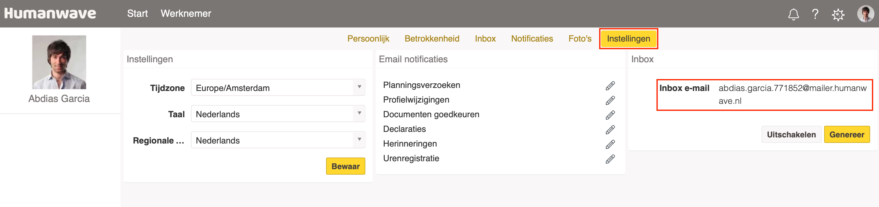This screenshot has width=879, height=207.
Task: Open the Tijdzone dropdown showing Europe/Amsterdam
Action: point(278,88)
